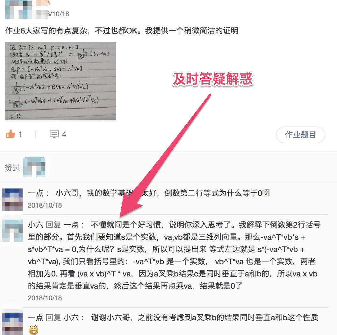Click 一点's avatar on first comment
Screen dimensions: 337x335
click(x=12, y=200)
